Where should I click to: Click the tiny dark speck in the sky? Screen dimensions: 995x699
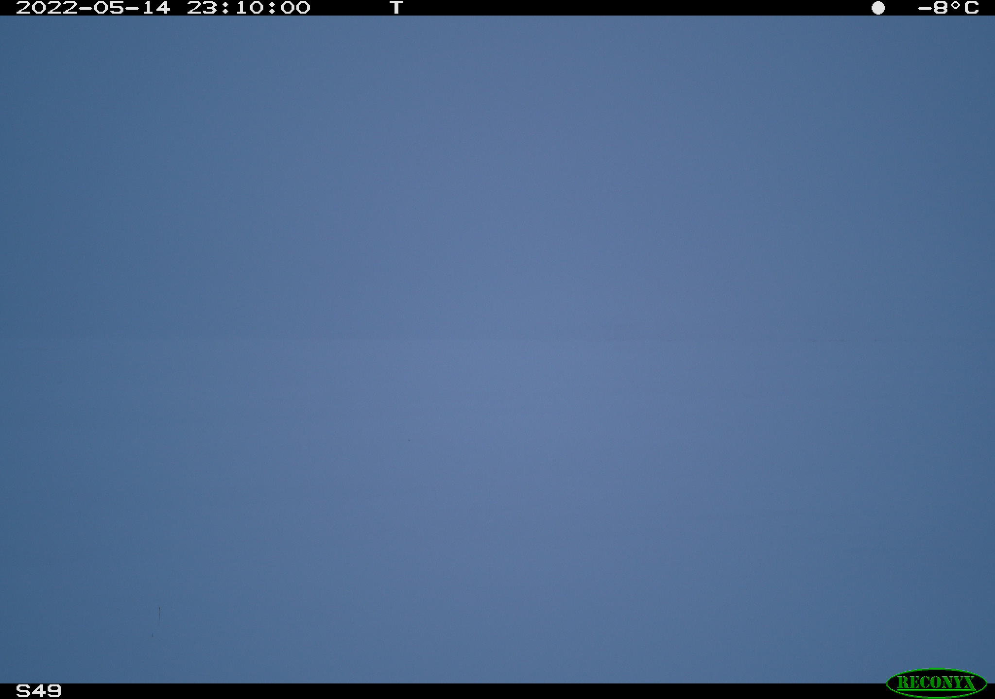(x=409, y=440)
